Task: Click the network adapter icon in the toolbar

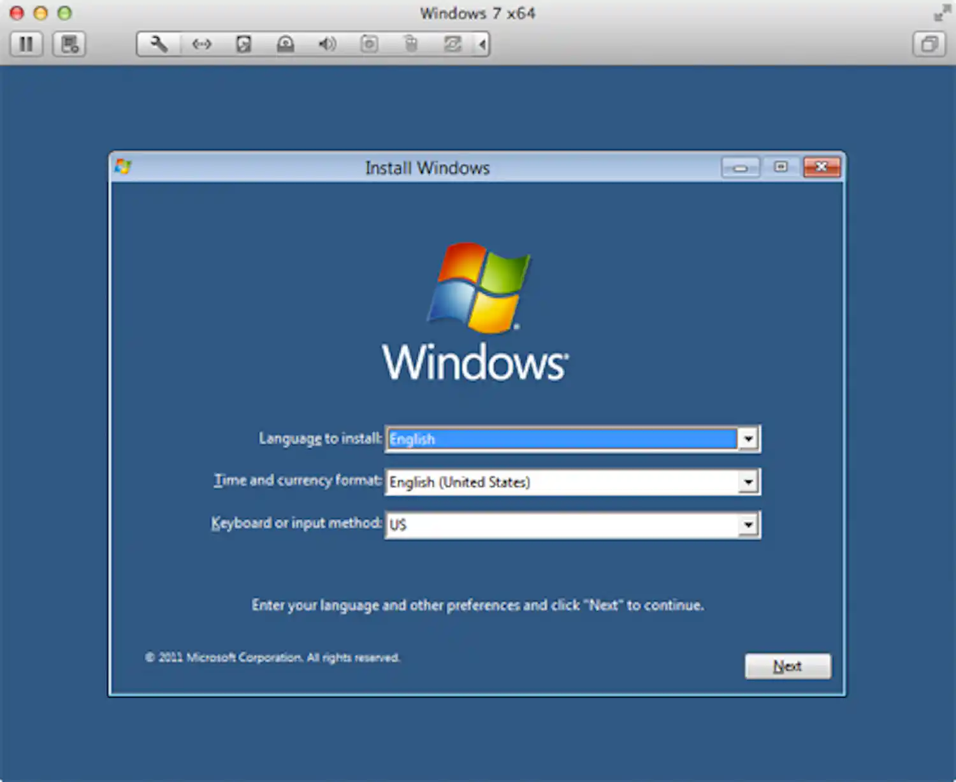Action: click(201, 44)
